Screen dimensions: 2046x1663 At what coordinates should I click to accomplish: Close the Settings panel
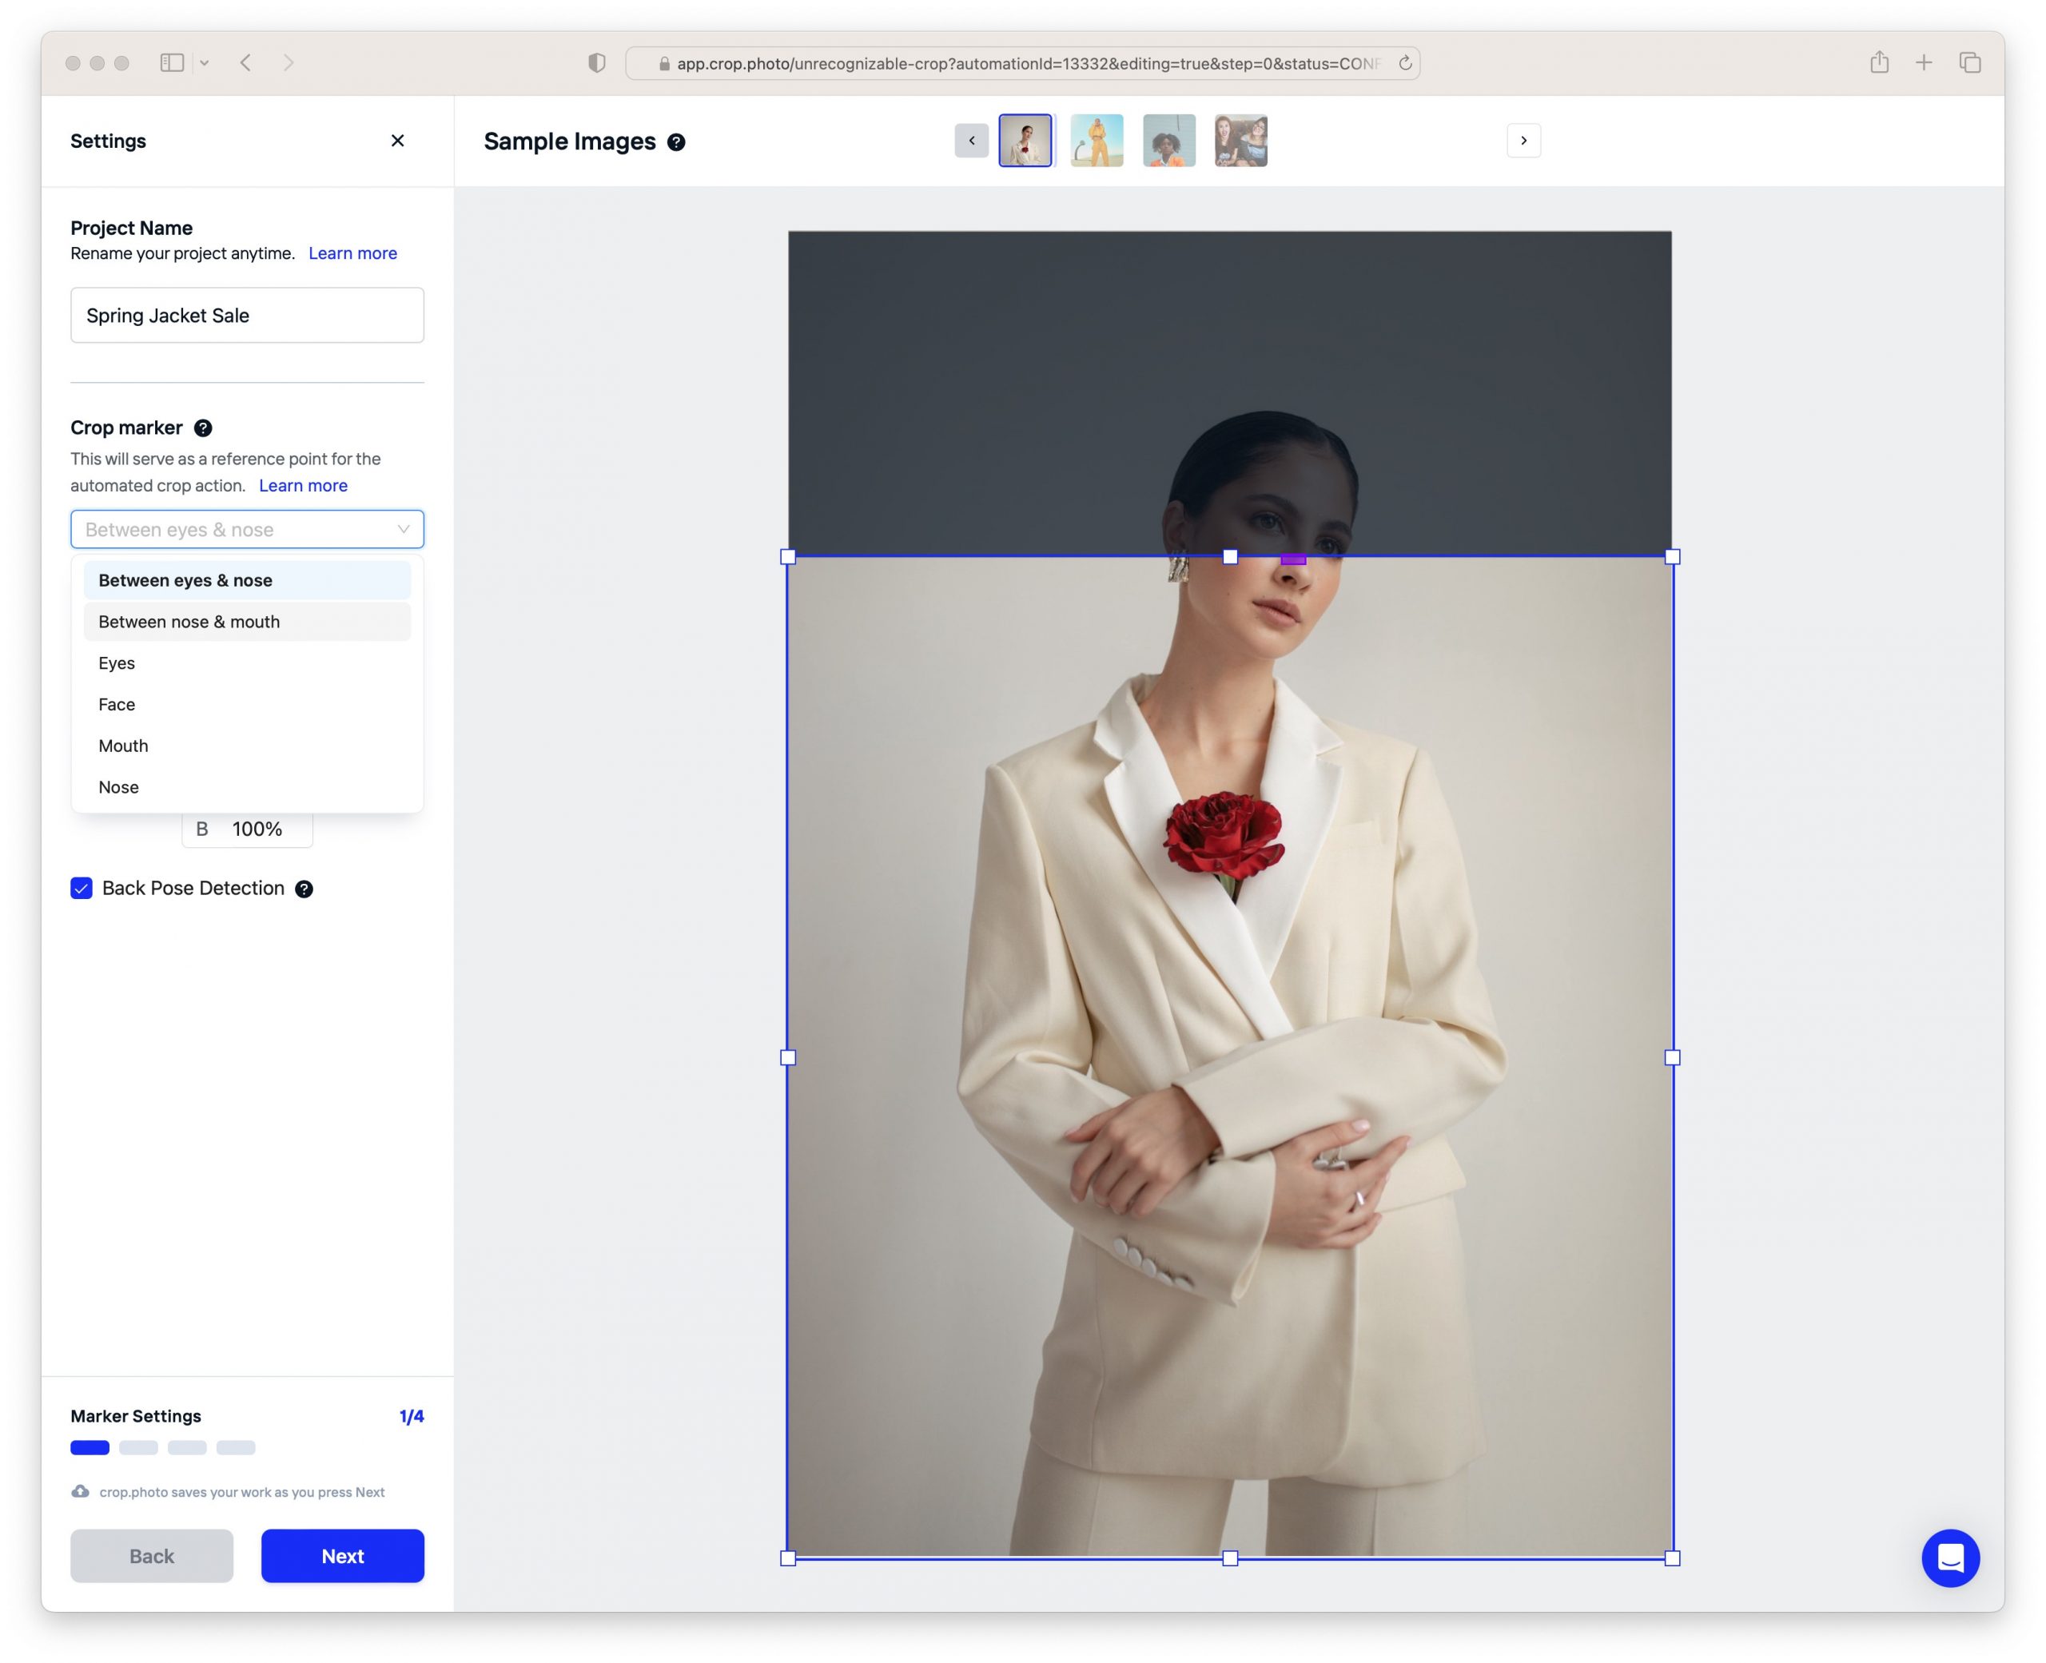click(397, 141)
